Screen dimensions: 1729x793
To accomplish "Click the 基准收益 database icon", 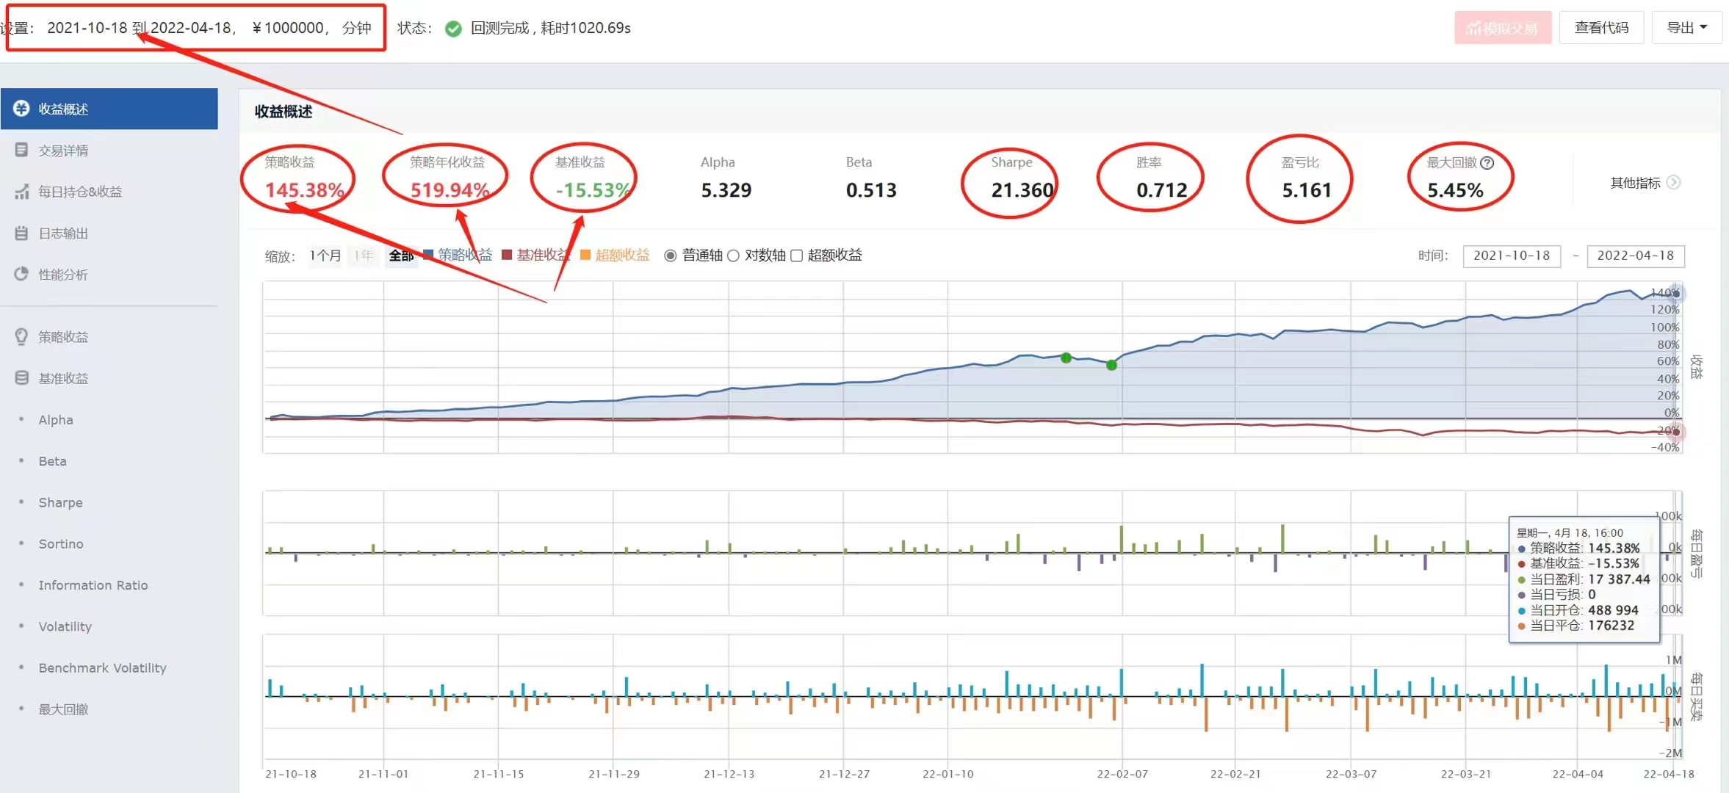I will [21, 377].
